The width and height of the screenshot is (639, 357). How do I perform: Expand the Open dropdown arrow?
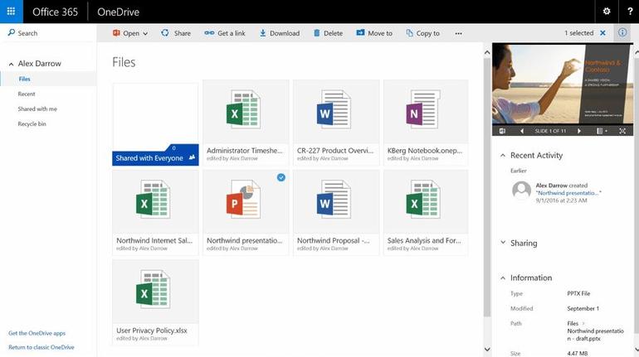click(145, 34)
